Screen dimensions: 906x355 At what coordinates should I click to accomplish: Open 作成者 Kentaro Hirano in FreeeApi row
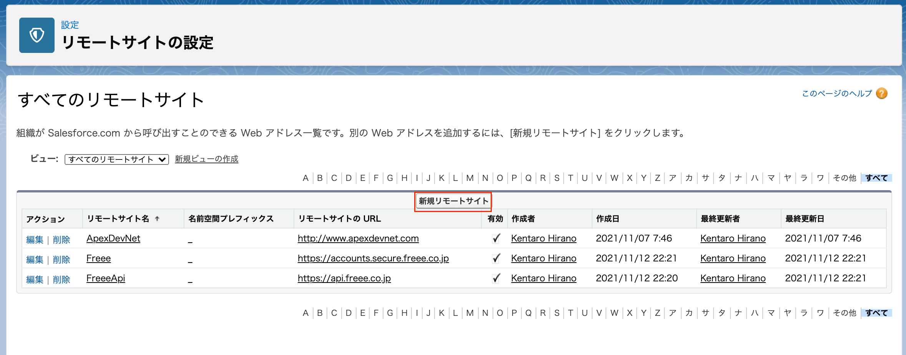[x=544, y=278]
